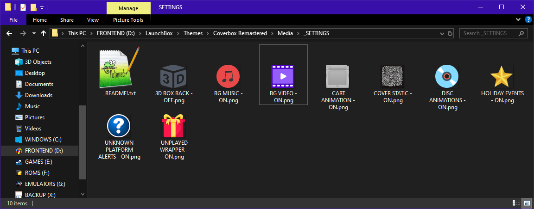Navigate to Media in address bar
Image resolution: width=534 pixels, height=209 pixels.
[285, 33]
